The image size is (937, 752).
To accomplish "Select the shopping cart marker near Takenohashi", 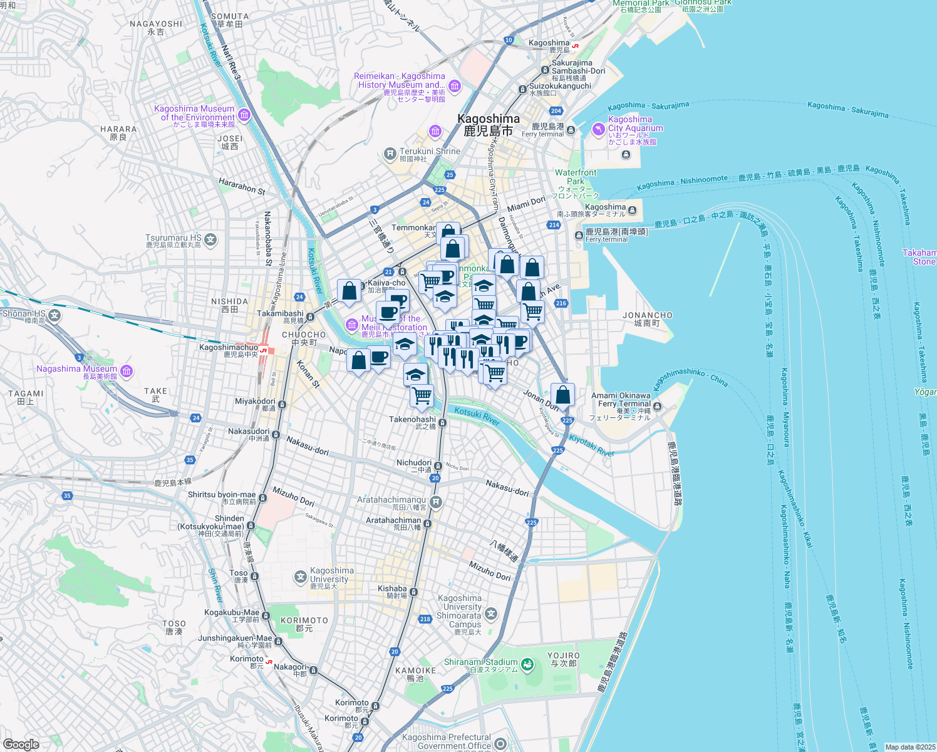I will (x=420, y=394).
